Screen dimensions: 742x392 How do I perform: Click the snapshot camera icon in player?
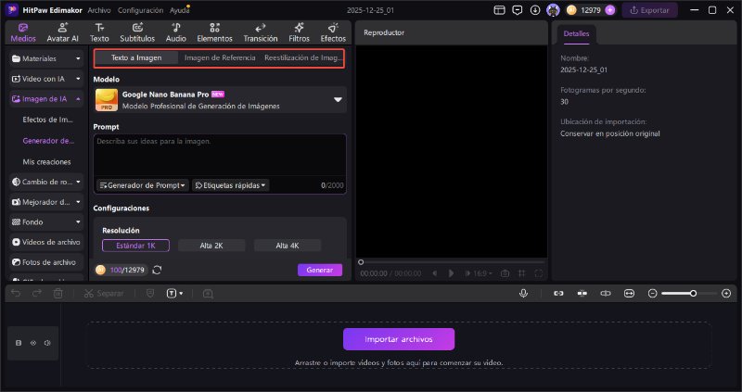[x=505, y=273]
